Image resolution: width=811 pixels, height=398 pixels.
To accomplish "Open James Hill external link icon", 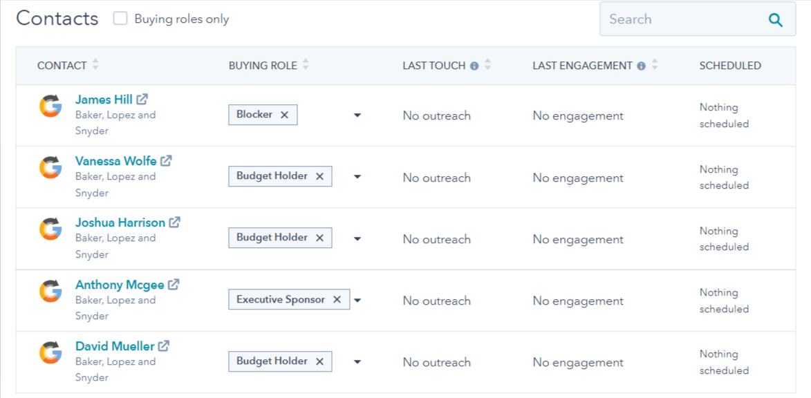I will click(142, 99).
